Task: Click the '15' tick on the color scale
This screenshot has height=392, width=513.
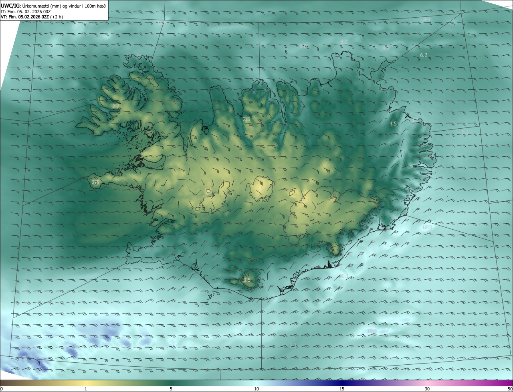Action: tap(342, 389)
